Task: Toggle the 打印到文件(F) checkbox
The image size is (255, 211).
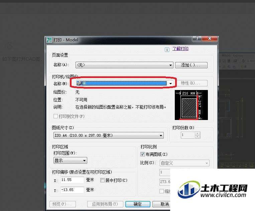Action: click(x=55, y=116)
